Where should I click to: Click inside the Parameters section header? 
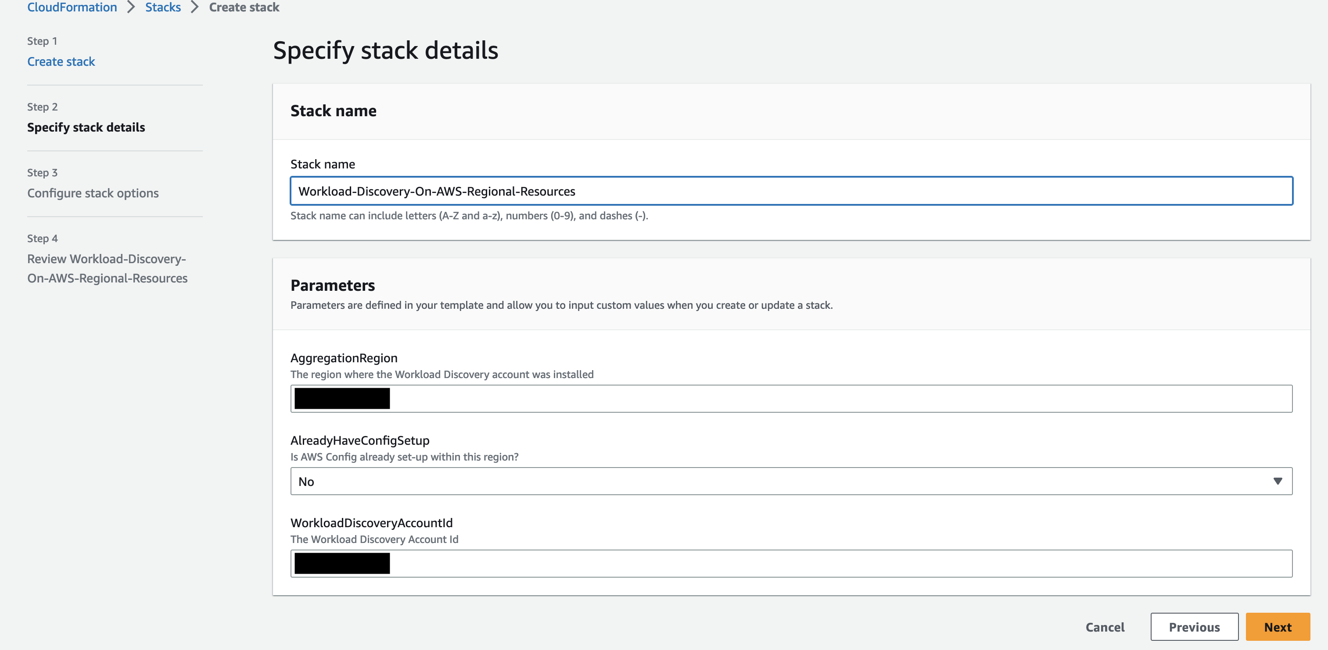pos(333,286)
